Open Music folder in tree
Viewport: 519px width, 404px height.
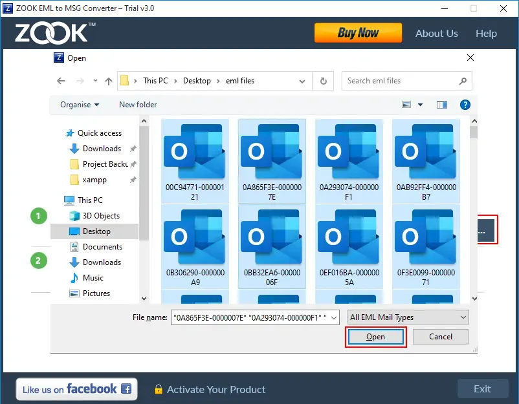tap(87, 278)
